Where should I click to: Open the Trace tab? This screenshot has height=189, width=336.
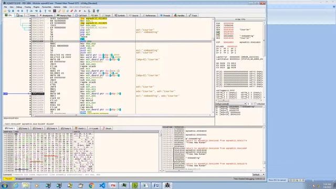point(193,15)
